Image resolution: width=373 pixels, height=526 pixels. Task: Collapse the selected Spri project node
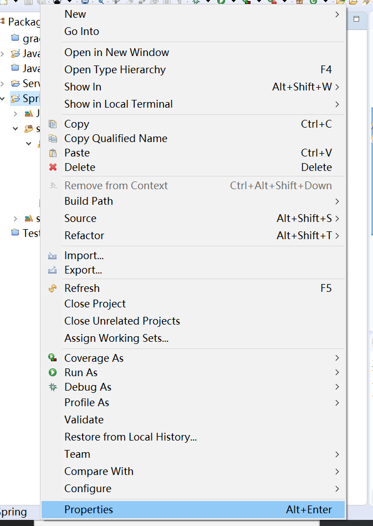point(3,99)
